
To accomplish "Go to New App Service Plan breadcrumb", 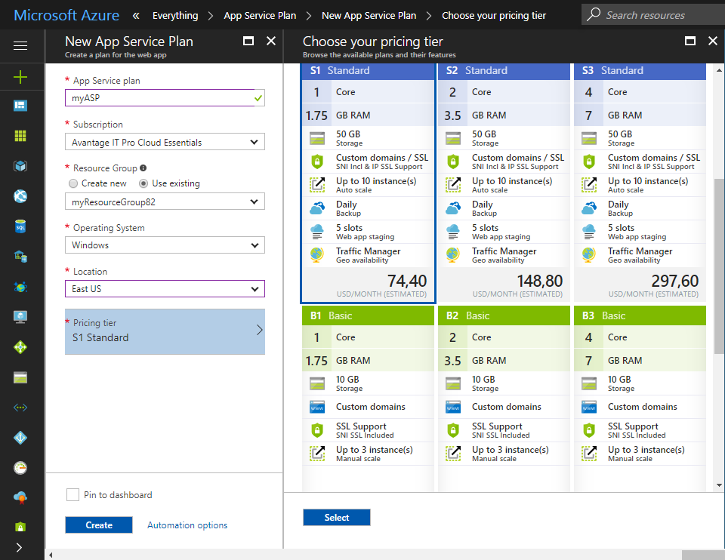I will pyautogui.click(x=369, y=16).
